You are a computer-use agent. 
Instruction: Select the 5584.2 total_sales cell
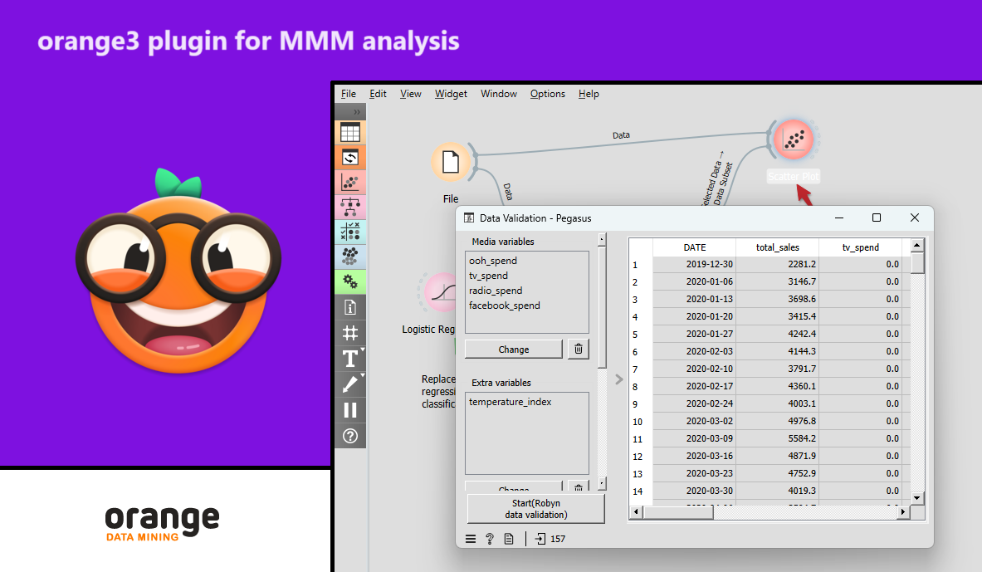(x=777, y=438)
